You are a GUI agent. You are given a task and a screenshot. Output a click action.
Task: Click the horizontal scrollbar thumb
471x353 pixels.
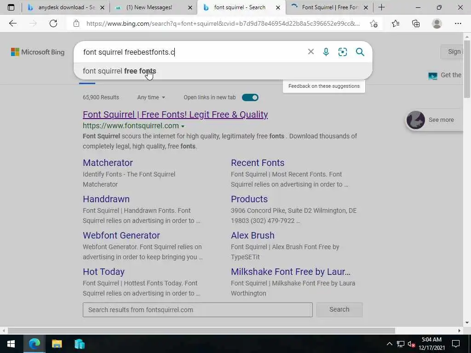click(x=201, y=330)
